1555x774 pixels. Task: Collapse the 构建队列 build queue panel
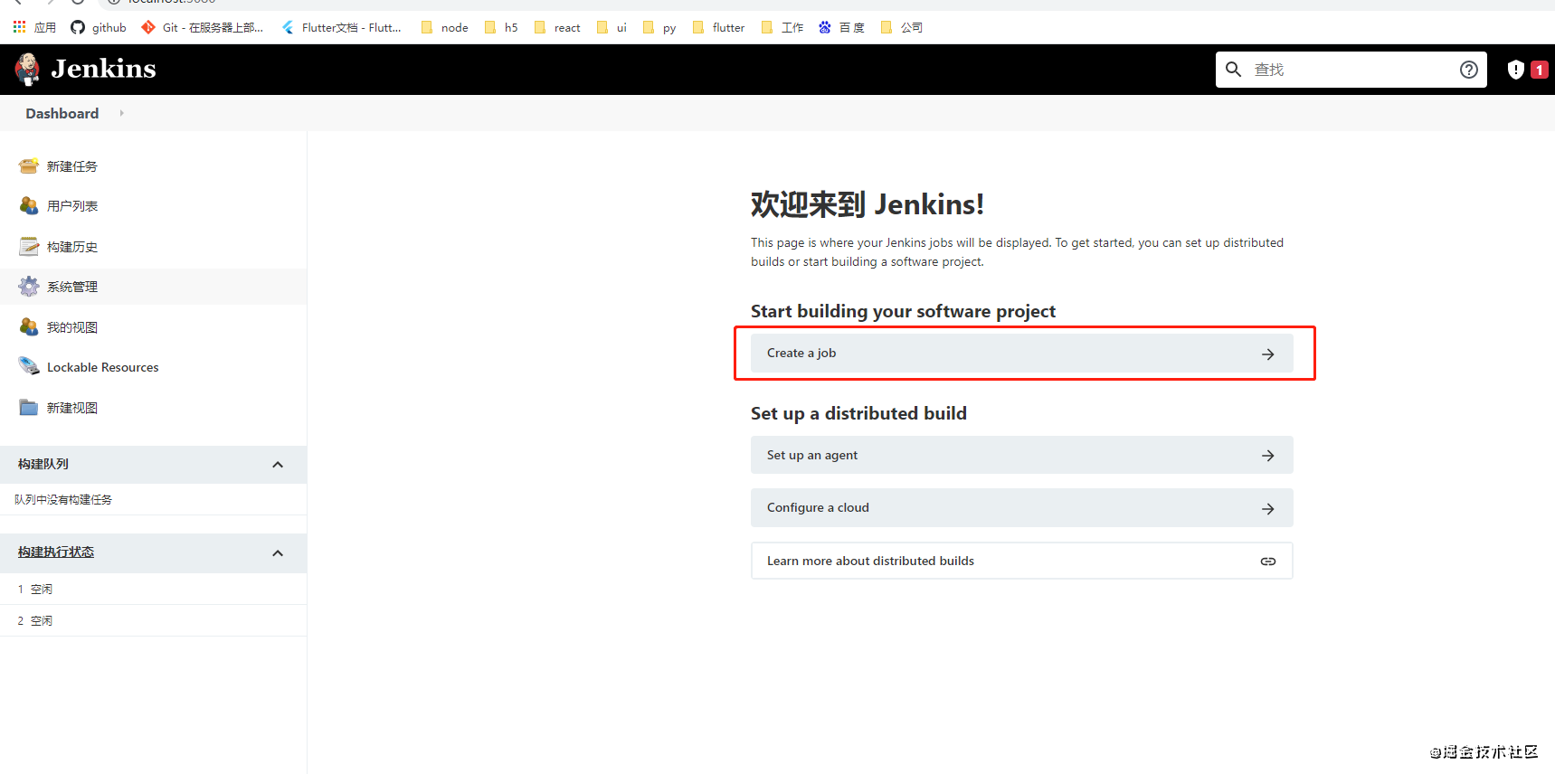pyautogui.click(x=278, y=465)
